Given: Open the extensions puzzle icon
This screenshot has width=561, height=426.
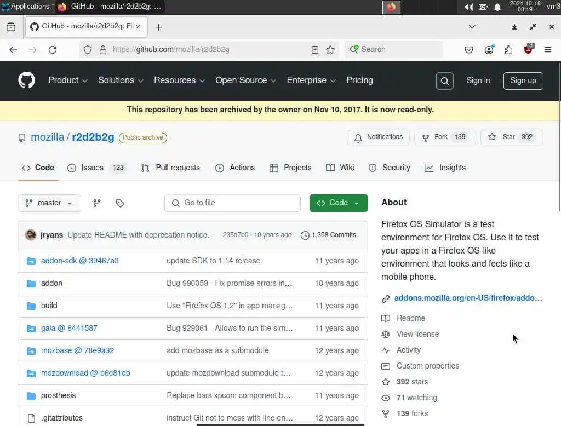Looking at the screenshot, I should click(509, 50).
